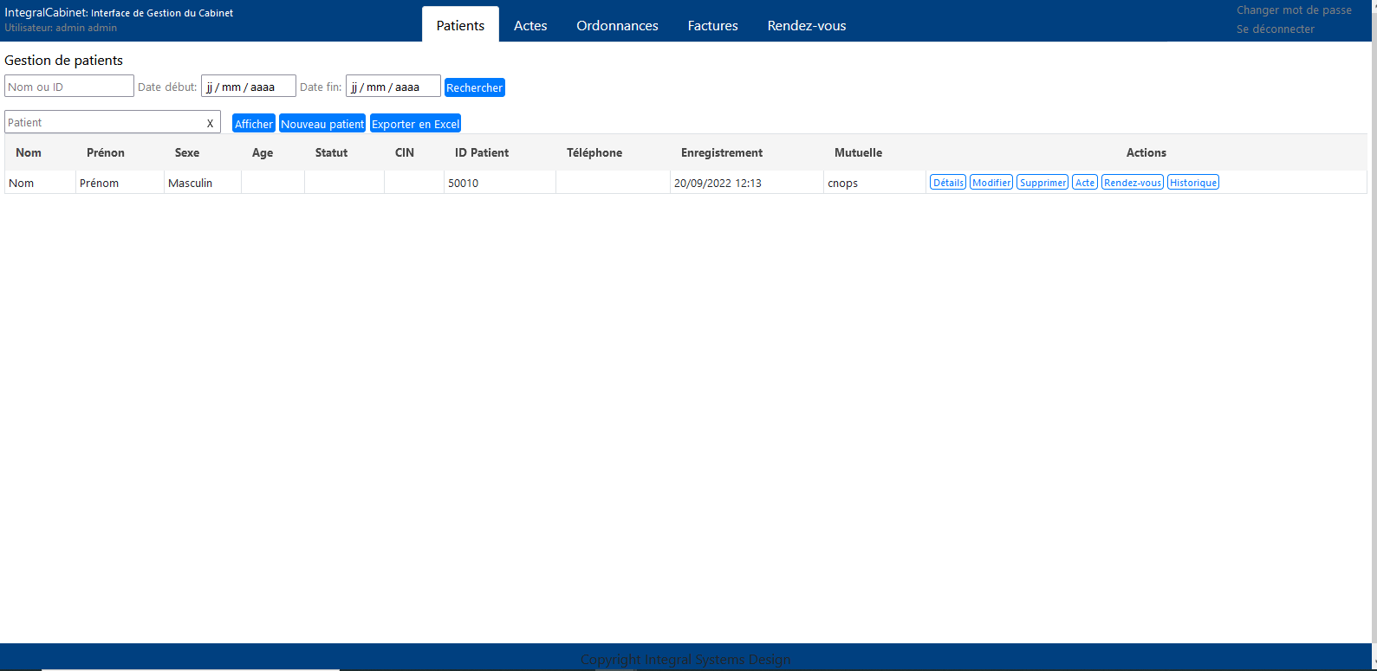This screenshot has width=1377, height=671.
Task: Click Exporter en Excel button
Action: (x=415, y=124)
